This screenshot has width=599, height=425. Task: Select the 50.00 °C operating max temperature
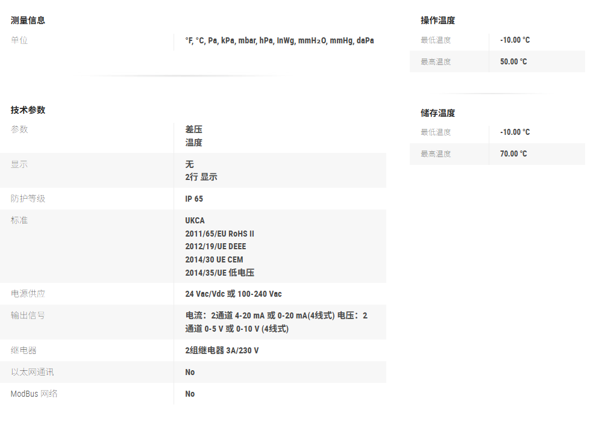pos(513,61)
